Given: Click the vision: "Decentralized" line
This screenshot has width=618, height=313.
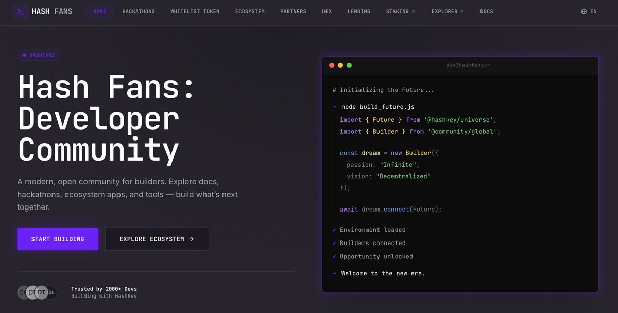Looking at the screenshot, I should pos(389,176).
